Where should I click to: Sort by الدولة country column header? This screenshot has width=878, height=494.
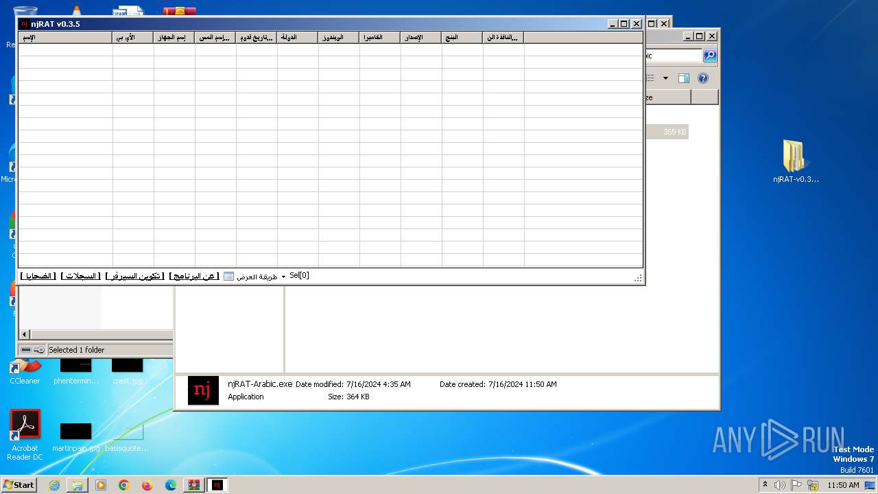point(298,38)
